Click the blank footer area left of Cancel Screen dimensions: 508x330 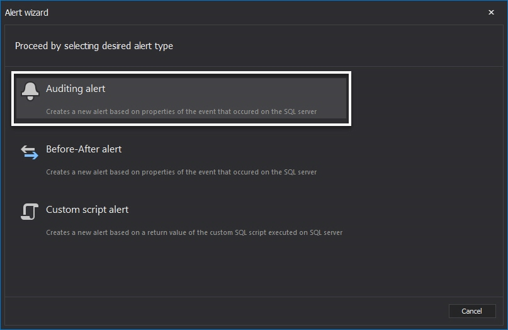(227, 311)
